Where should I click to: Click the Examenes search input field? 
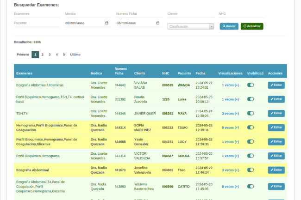[x=37, y=14]
